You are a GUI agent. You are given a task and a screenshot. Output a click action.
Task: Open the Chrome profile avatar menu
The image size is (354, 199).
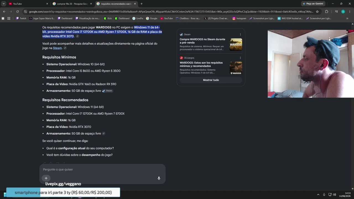(343, 12)
